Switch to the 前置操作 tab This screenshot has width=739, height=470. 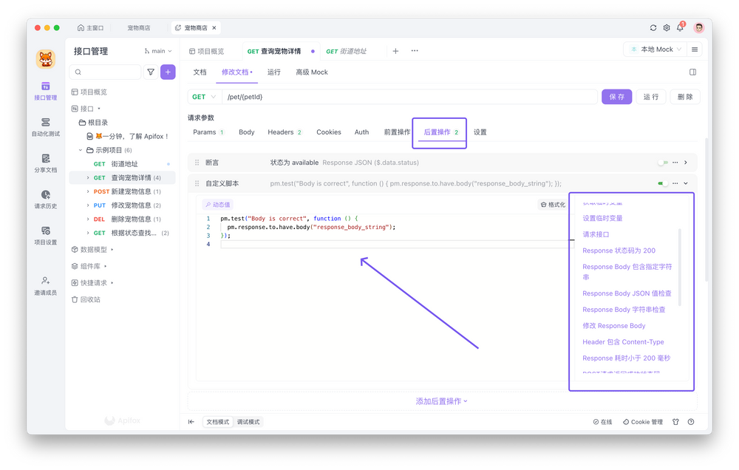point(397,132)
